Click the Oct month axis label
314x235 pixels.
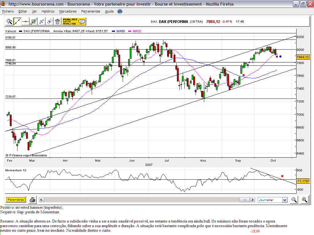coord(273,160)
